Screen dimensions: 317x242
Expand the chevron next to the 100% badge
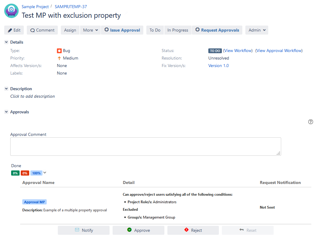pyautogui.click(x=45, y=173)
